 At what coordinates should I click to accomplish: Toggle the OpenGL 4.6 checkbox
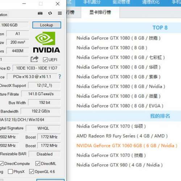coord(31,172)
